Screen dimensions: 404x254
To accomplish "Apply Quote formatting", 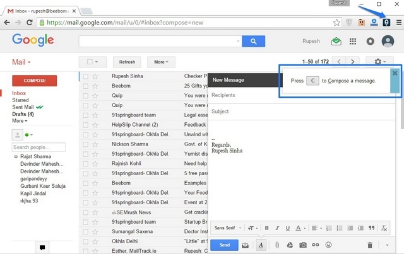I will [371, 228].
